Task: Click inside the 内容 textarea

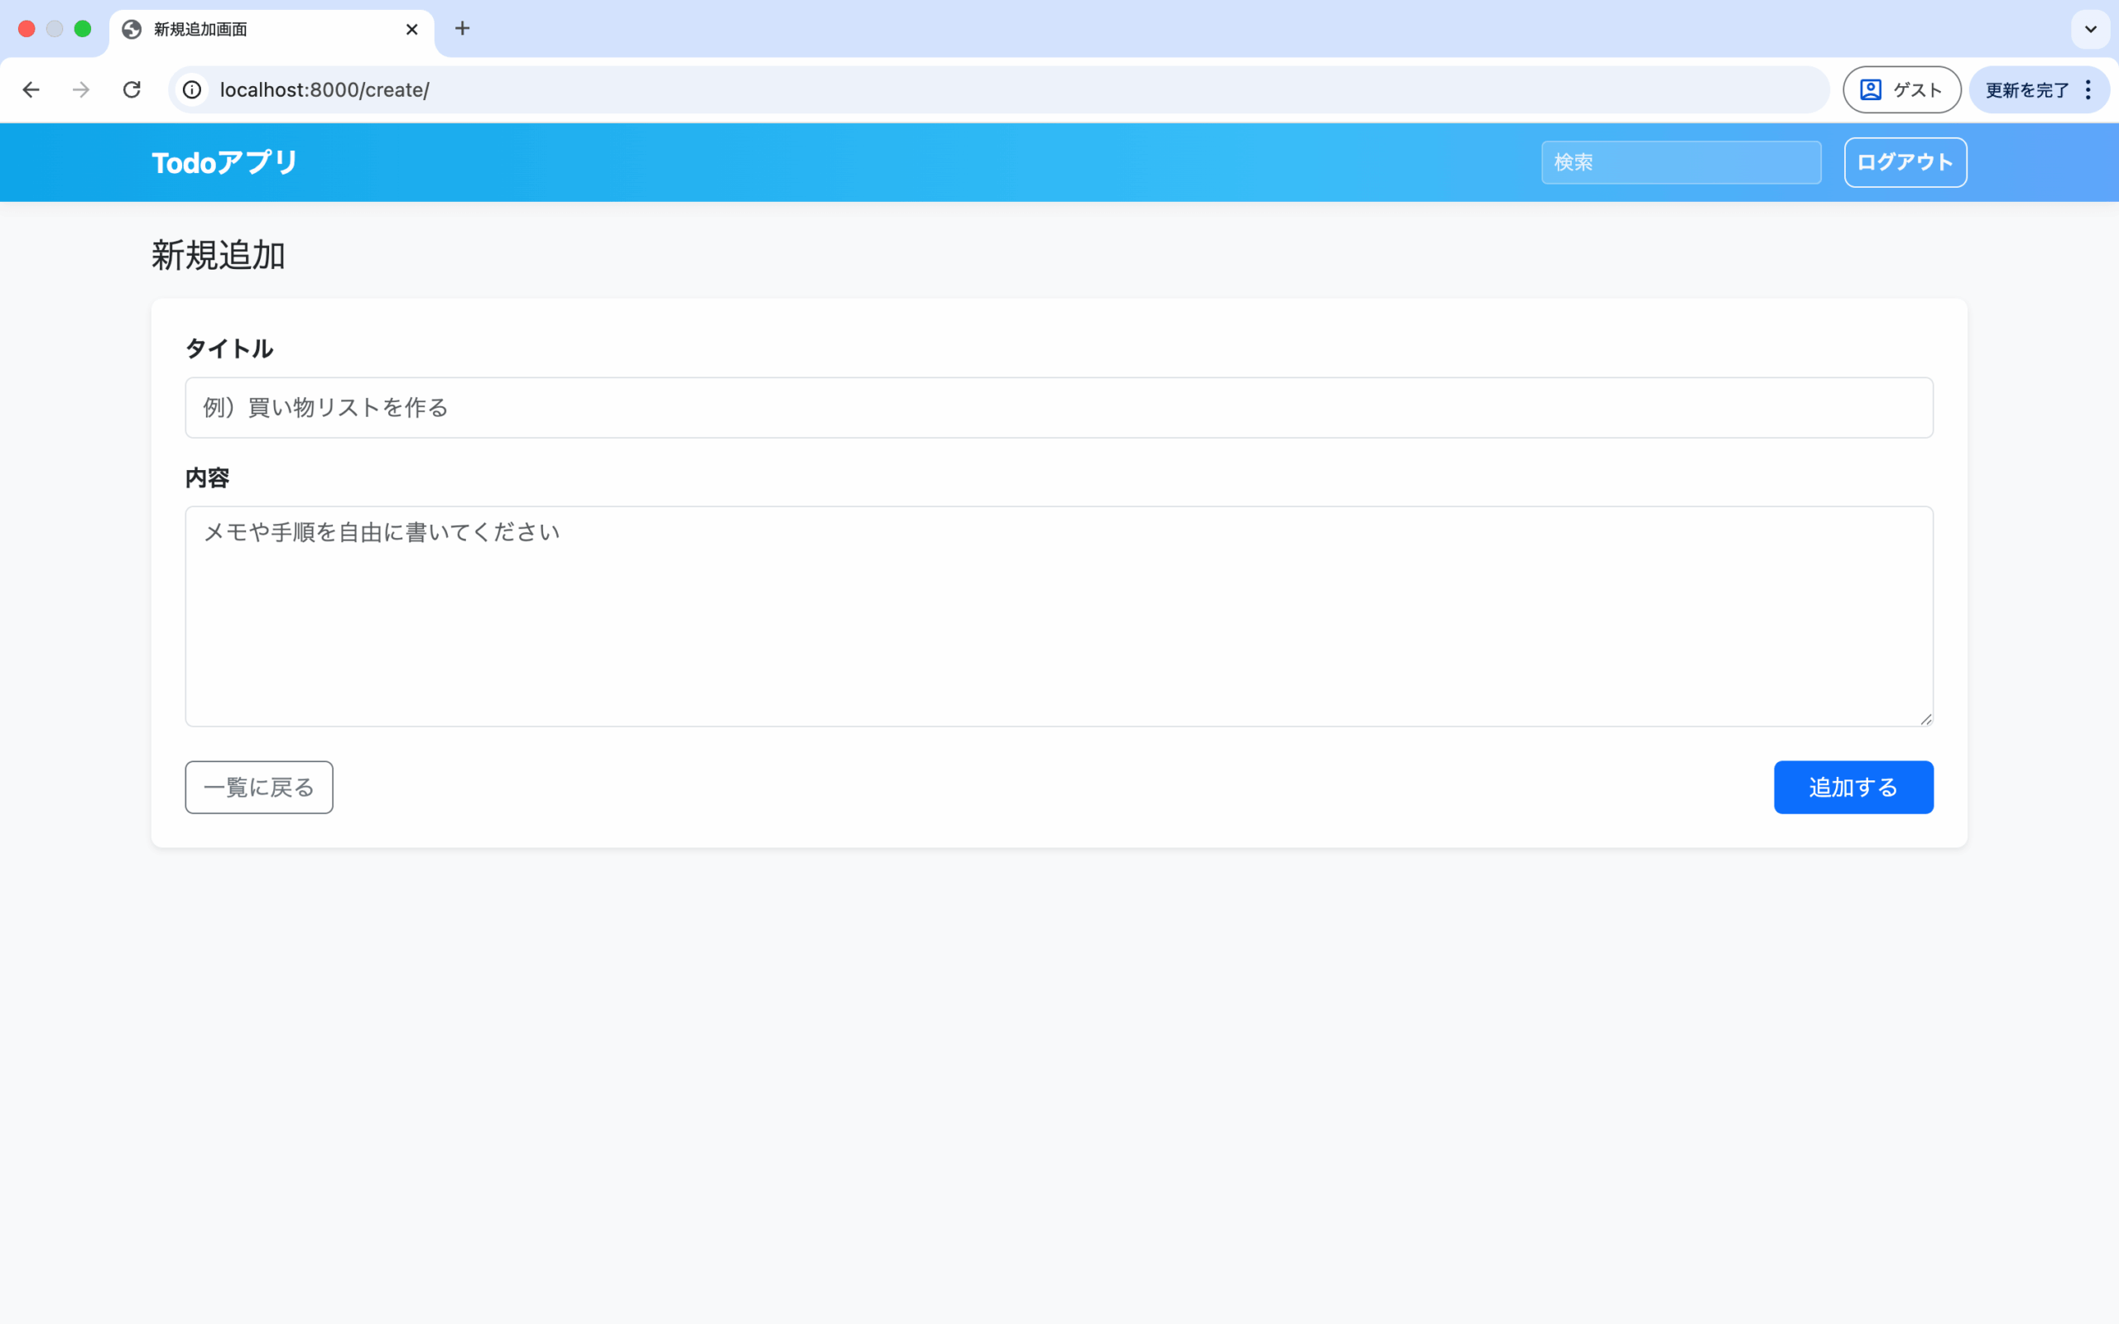Action: (x=1059, y=616)
